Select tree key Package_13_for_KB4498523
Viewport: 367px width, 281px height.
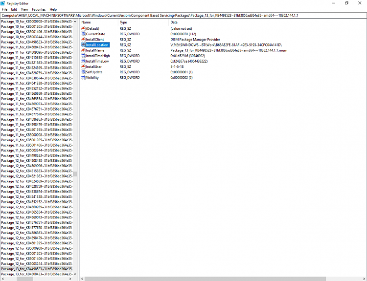pyautogui.click(x=37, y=269)
